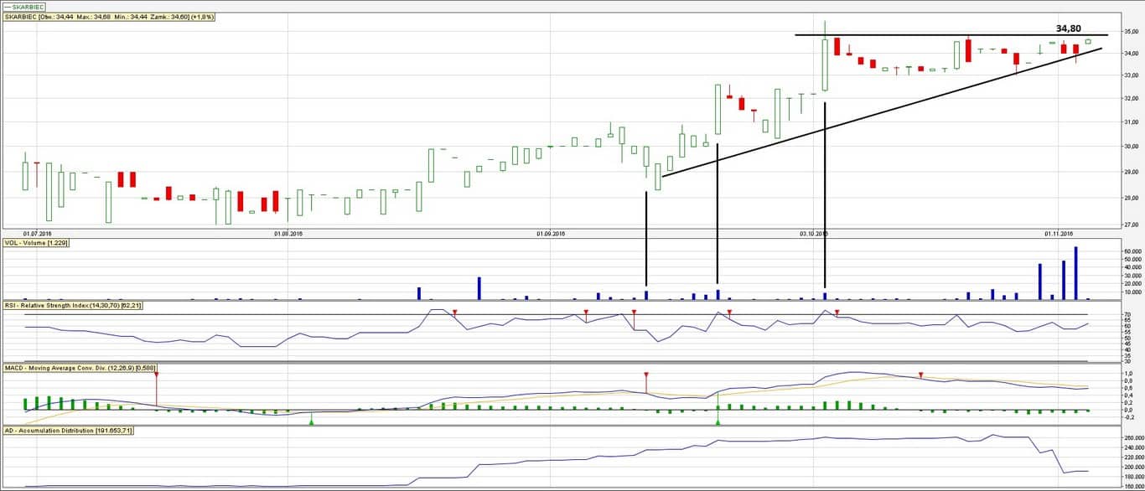This screenshot has height=491, width=1145.
Task: Click the rightmost red marker in MACD panel
Action: point(920,375)
